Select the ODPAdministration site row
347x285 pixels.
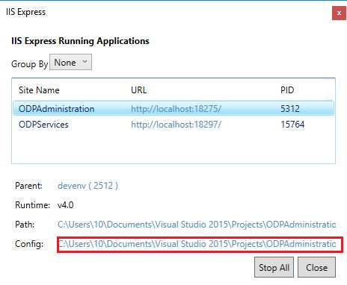(x=173, y=108)
